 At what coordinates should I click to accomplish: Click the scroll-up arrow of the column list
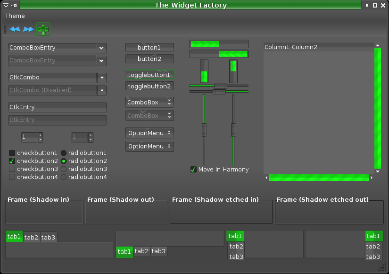(x=378, y=45)
